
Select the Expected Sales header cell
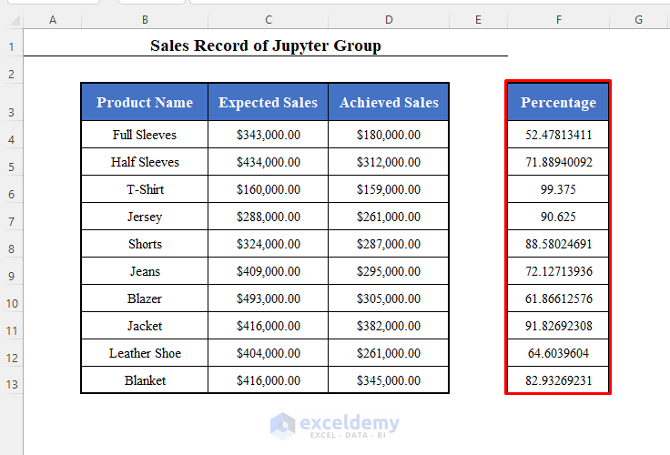[268, 103]
